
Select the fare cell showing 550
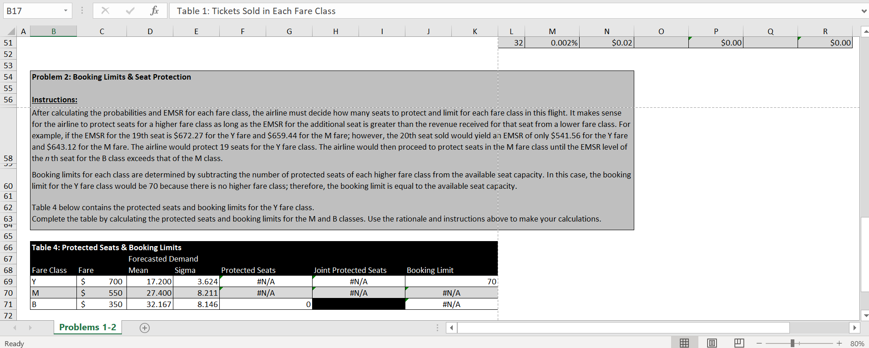pyautogui.click(x=102, y=293)
